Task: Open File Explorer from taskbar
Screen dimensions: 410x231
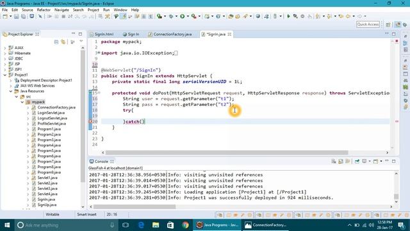Action: 156,225
